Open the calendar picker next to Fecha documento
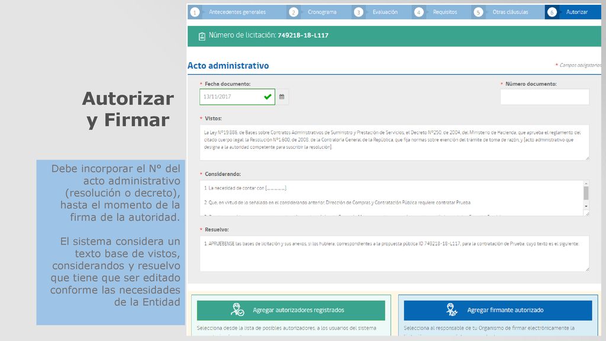This screenshot has width=606, height=341. tap(282, 96)
